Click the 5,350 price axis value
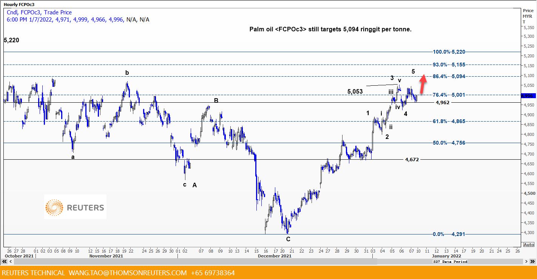Viewport: 537px width, 279px height. coord(529,28)
